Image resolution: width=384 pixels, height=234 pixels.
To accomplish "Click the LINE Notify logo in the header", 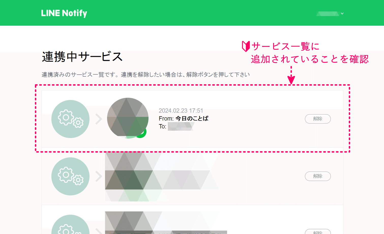I will pos(64,13).
